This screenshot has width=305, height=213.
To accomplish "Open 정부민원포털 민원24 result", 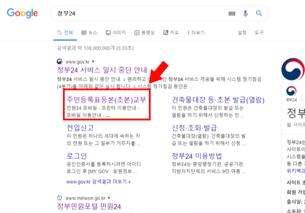I will pos(89,206).
